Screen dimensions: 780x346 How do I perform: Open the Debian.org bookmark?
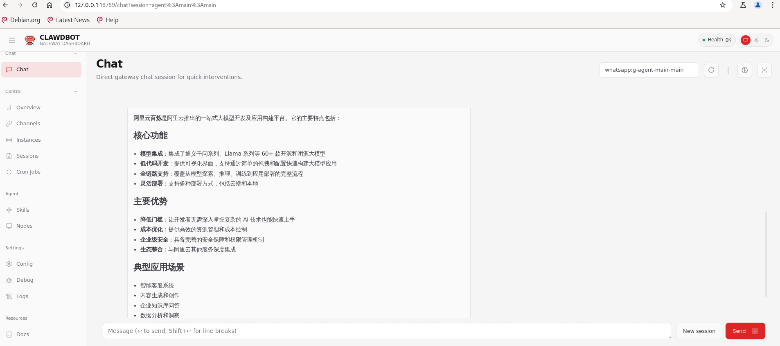tap(21, 20)
